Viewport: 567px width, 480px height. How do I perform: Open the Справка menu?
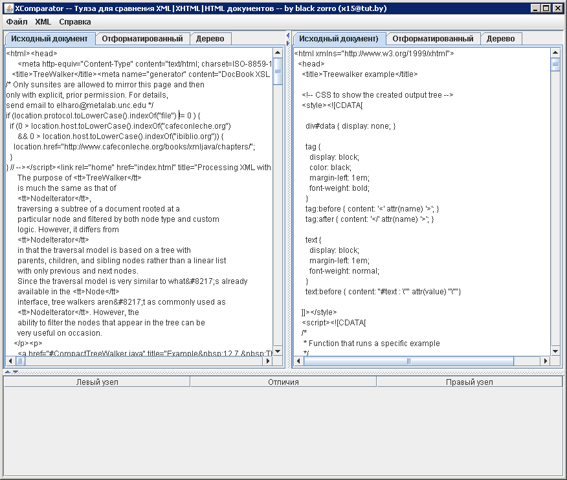[x=75, y=21]
